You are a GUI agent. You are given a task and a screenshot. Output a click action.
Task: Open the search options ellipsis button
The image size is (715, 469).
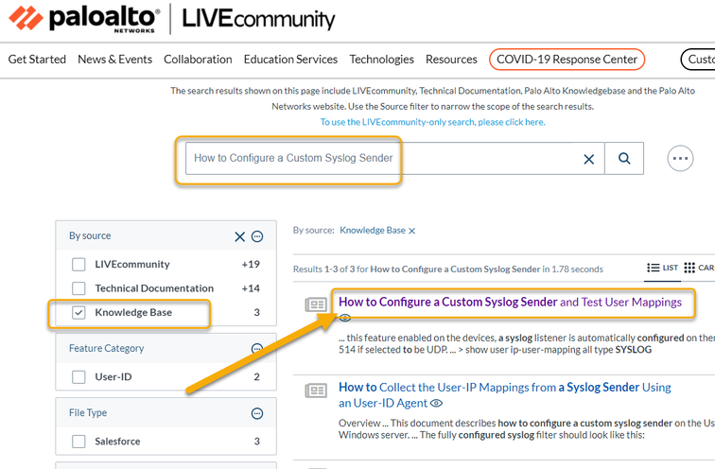point(680,158)
